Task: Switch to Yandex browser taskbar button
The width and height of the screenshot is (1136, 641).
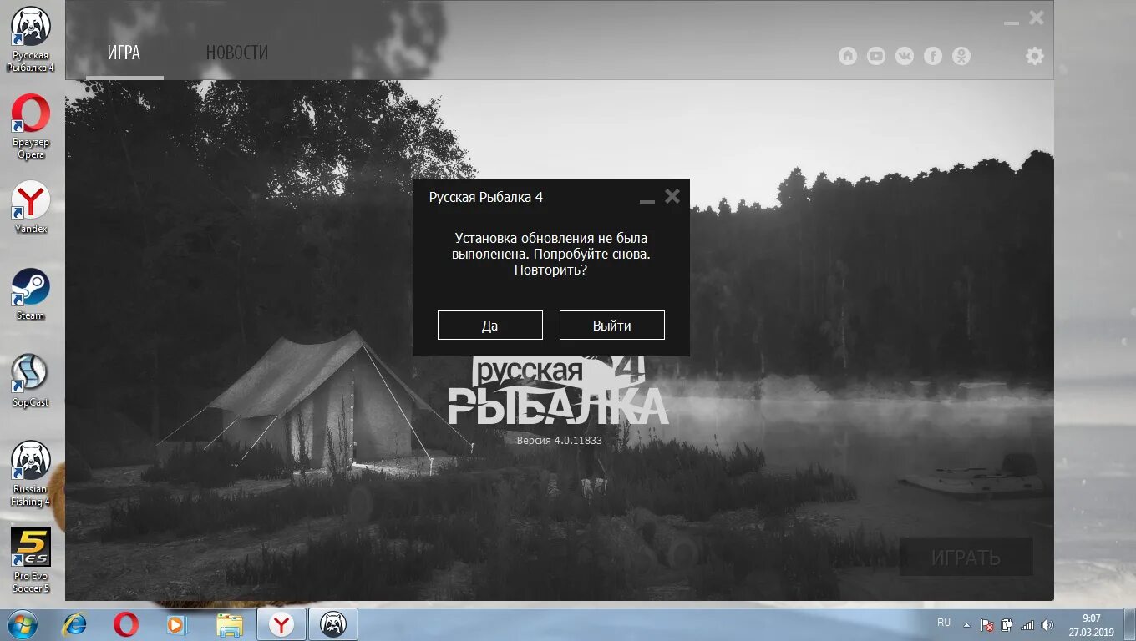Action: tap(281, 624)
